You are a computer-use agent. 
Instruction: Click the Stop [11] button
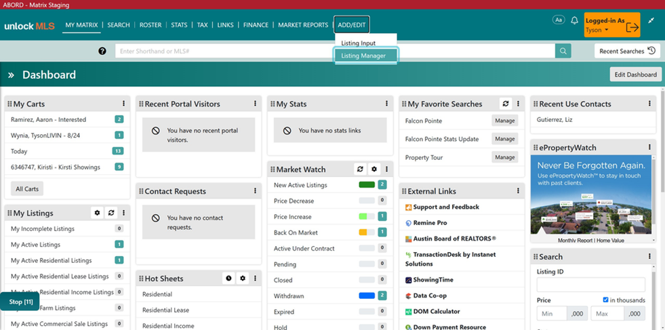tap(20, 302)
